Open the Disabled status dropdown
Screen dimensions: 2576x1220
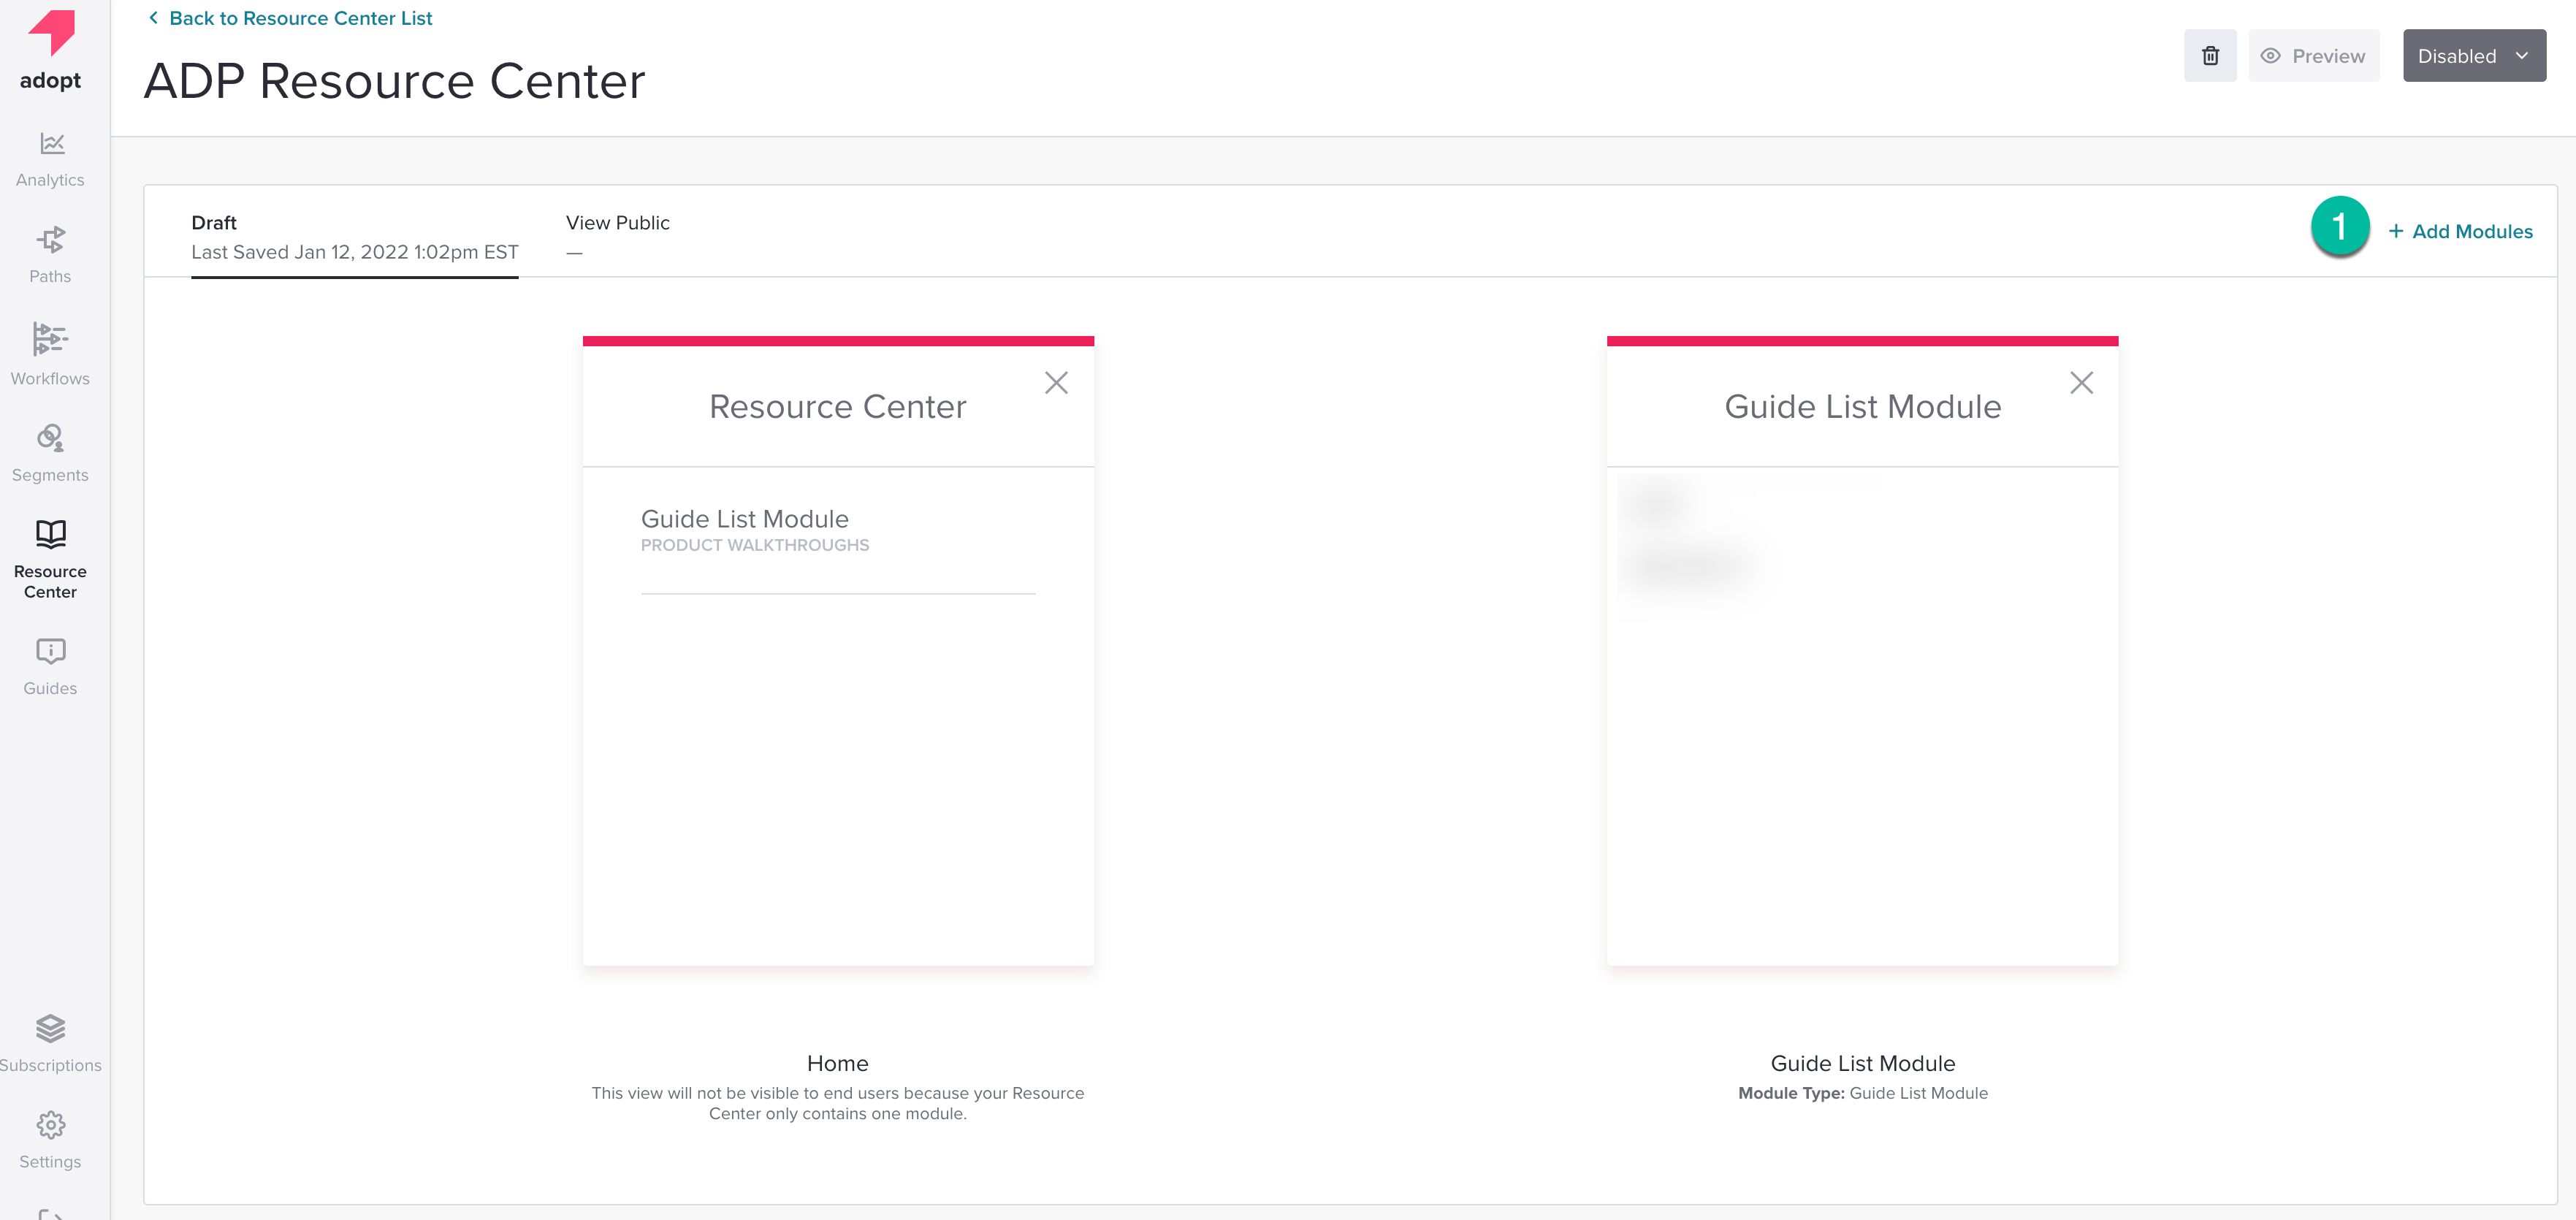click(2474, 56)
